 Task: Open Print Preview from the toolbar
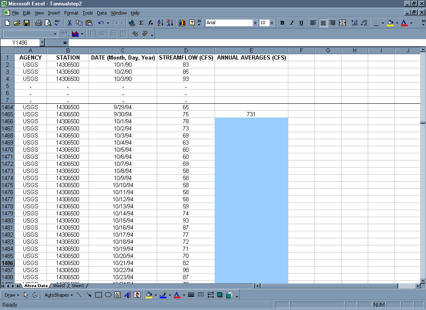pyautogui.click(x=48, y=23)
